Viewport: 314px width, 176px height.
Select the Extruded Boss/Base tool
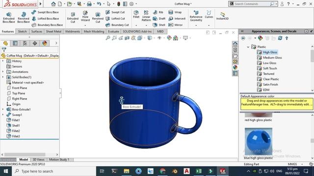click(x=9, y=18)
